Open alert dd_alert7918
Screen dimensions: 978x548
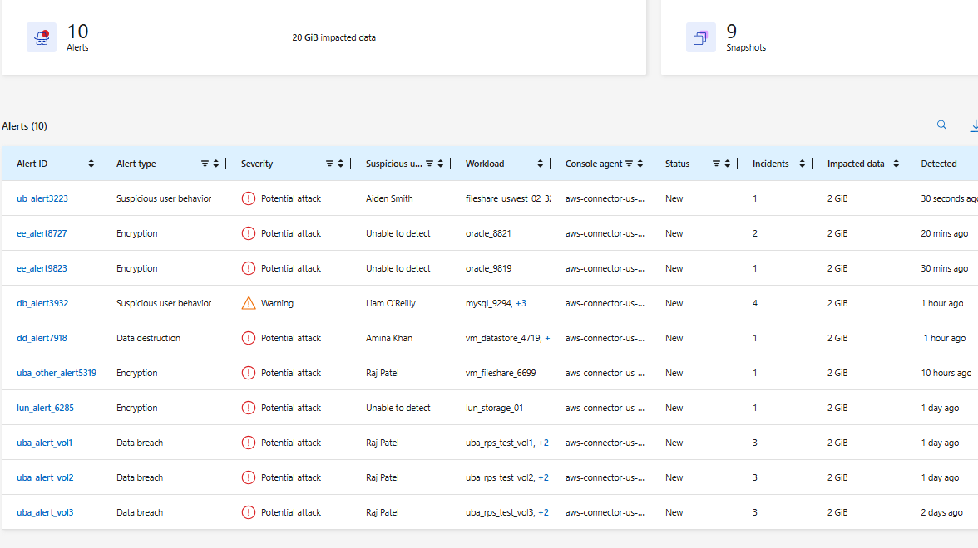click(41, 338)
